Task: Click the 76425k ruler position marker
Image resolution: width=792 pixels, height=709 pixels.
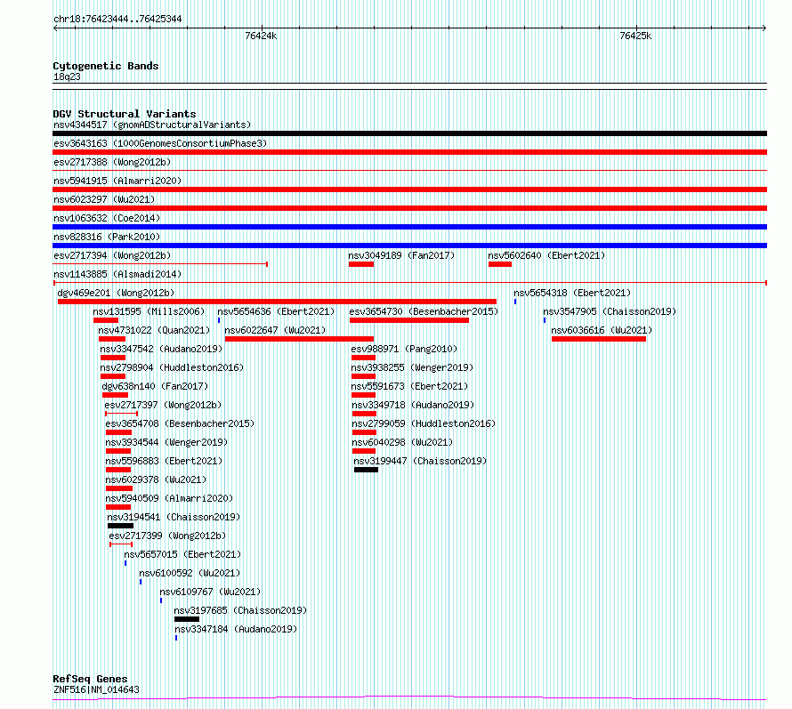Action: 635,36
